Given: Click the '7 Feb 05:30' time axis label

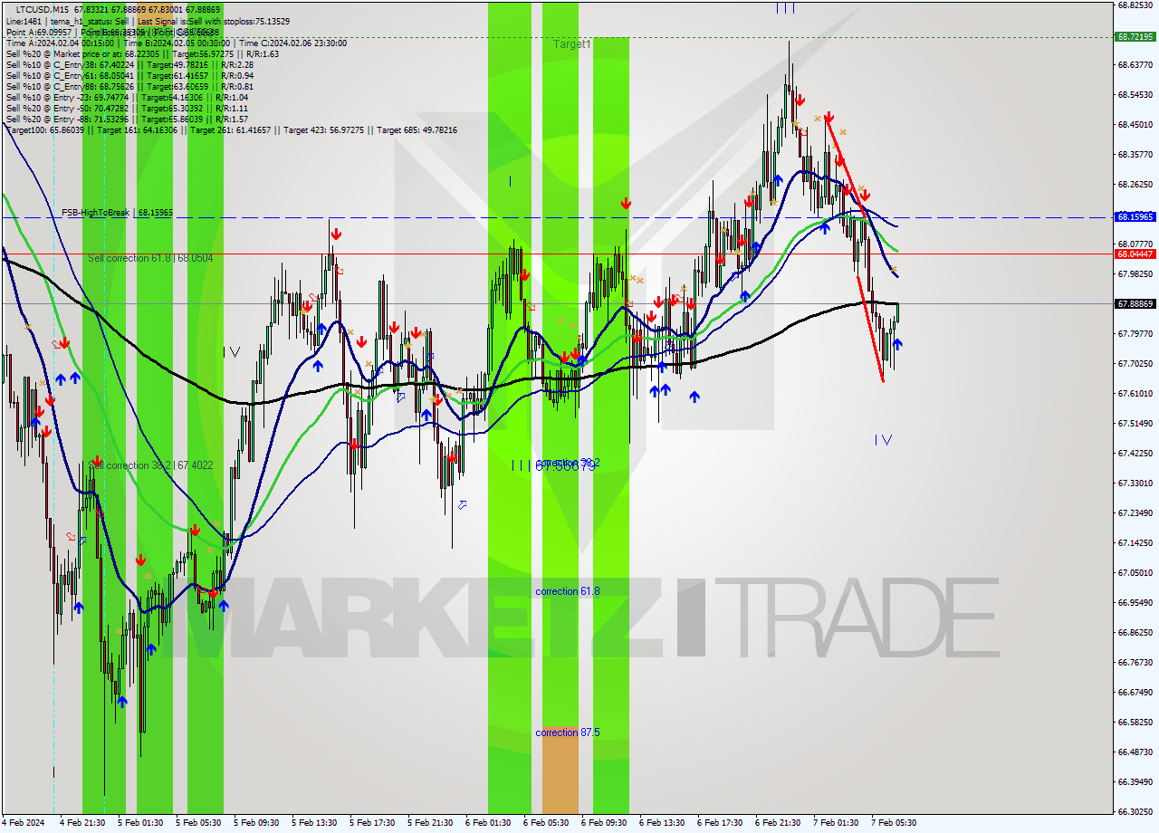Looking at the screenshot, I should (894, 823).
